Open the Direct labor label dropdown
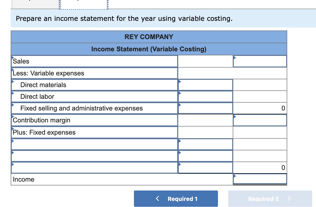316x207 pixels. click(x=94, y=97)
